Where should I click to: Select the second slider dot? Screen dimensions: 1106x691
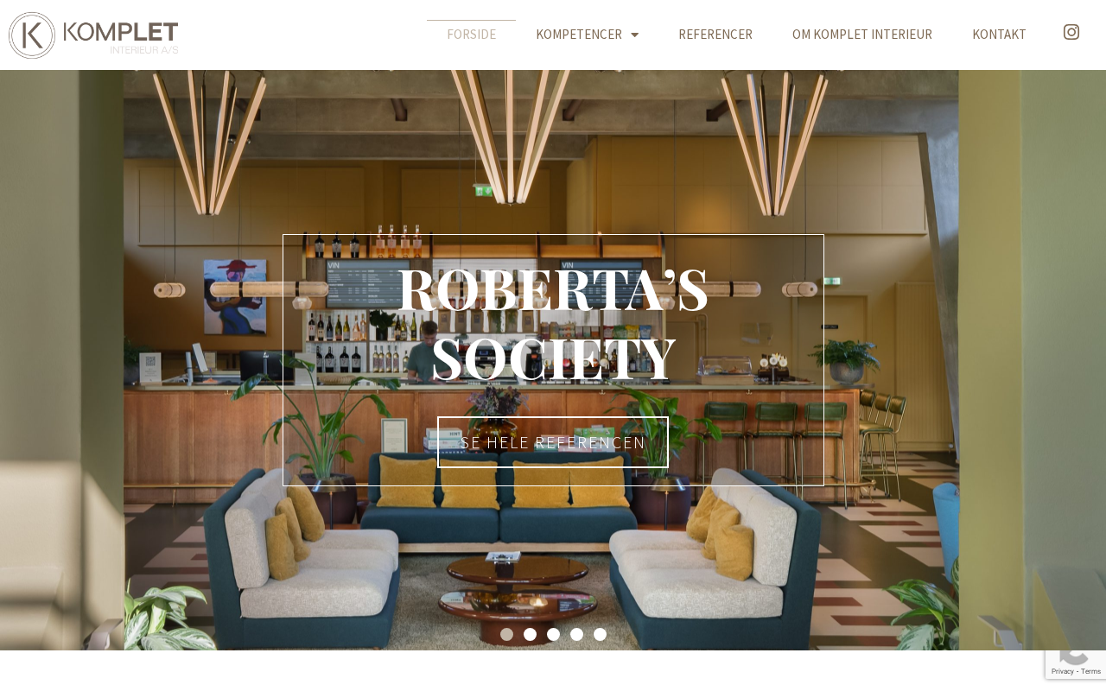point(530,634)
